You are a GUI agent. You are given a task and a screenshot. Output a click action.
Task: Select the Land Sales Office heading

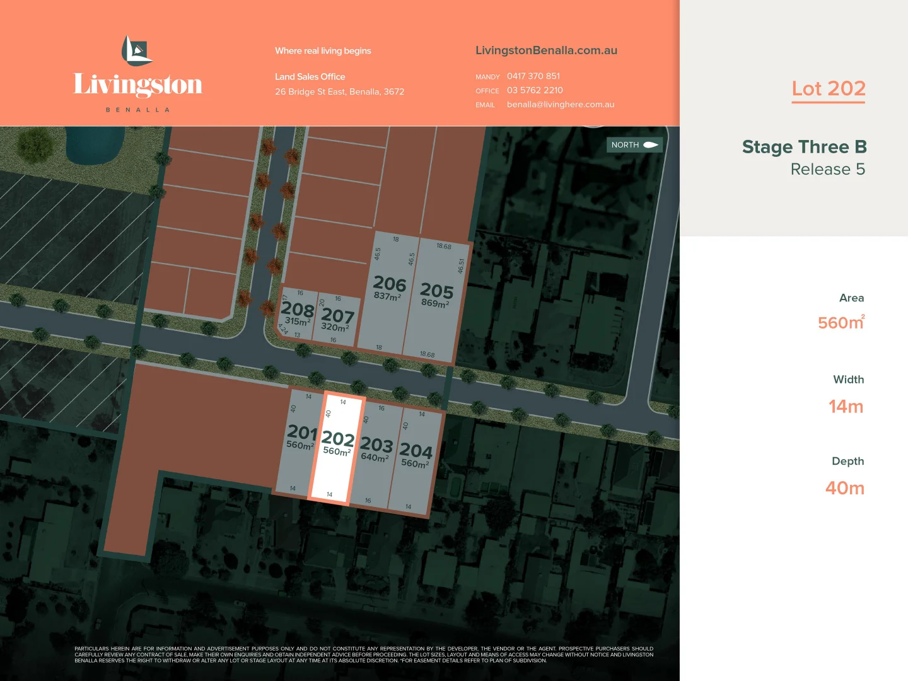[x=310, y=77]
